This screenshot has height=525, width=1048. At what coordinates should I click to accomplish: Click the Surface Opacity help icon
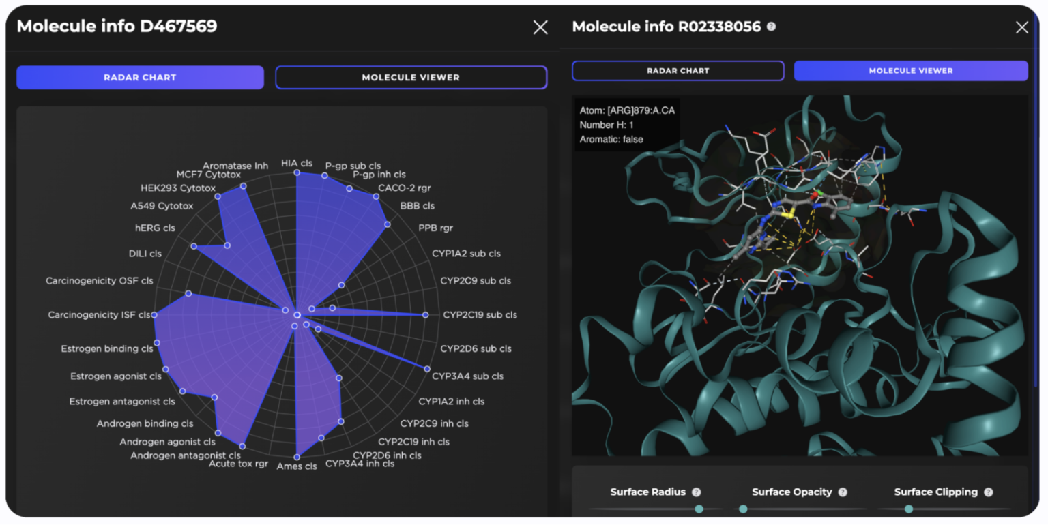(842, 492)
